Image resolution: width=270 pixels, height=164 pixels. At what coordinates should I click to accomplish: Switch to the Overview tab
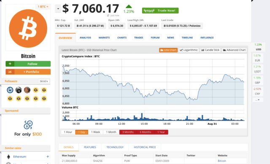tap(65, 38)
